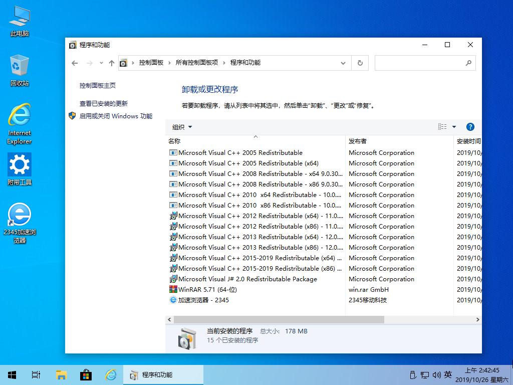Click the Visual J# 2.0 installer icon
The image size is (513, 385).
[173, 279]
